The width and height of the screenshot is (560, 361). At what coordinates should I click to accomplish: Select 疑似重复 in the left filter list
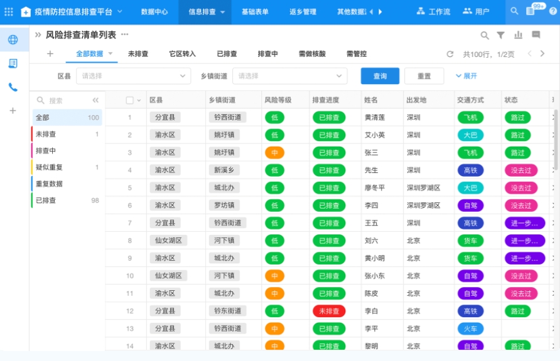(49, 167)
